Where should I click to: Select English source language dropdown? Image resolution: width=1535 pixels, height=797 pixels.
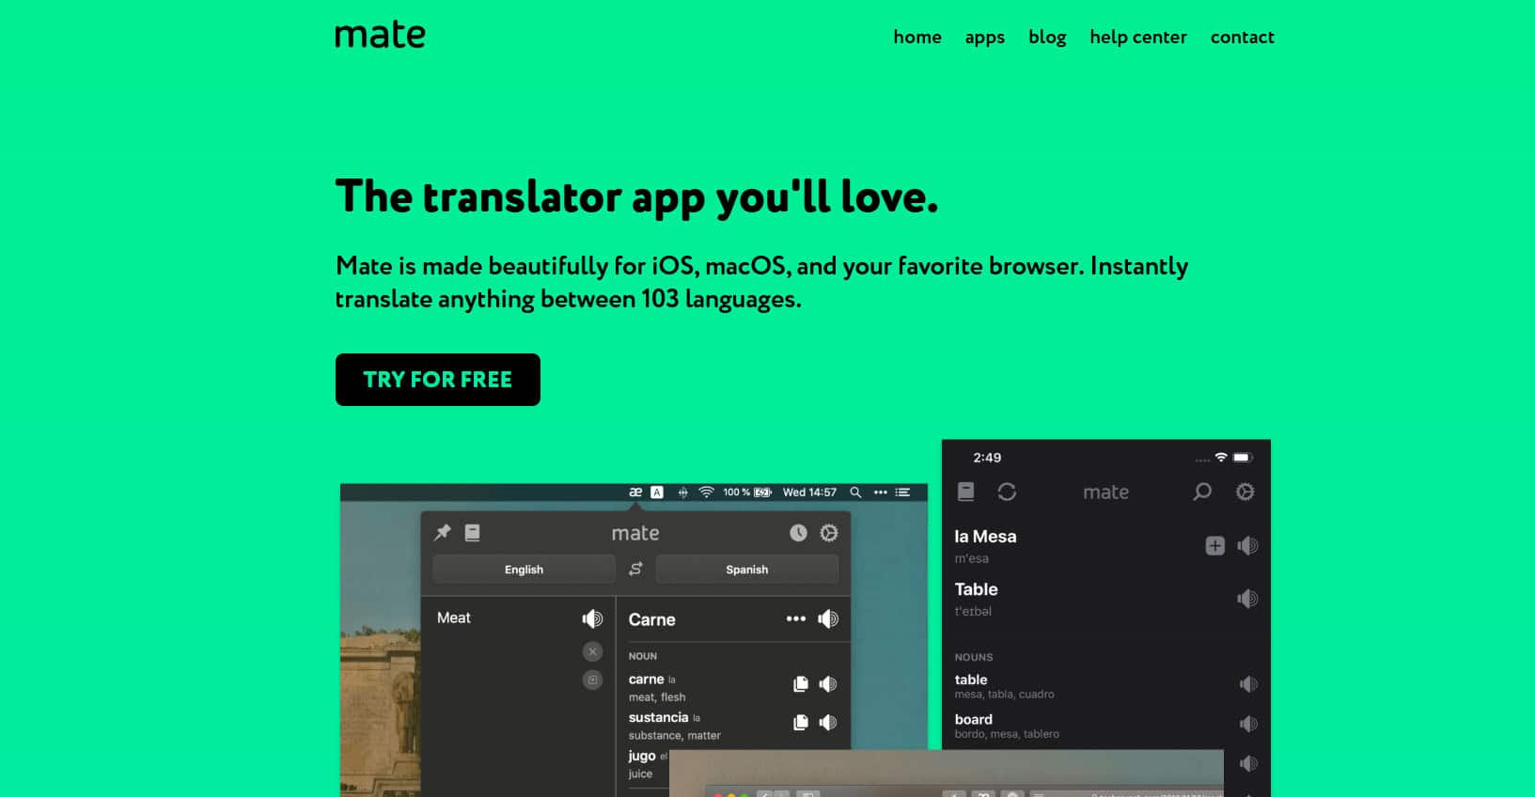[x=524, y=570]
